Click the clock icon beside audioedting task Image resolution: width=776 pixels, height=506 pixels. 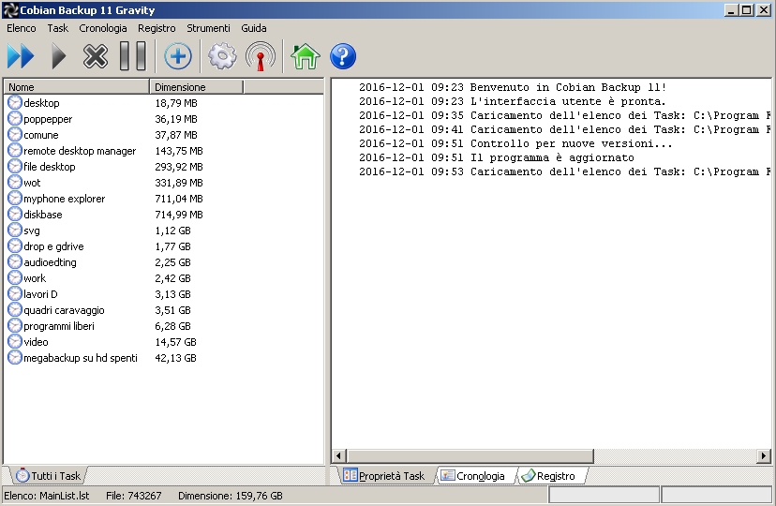coord(15,262)
